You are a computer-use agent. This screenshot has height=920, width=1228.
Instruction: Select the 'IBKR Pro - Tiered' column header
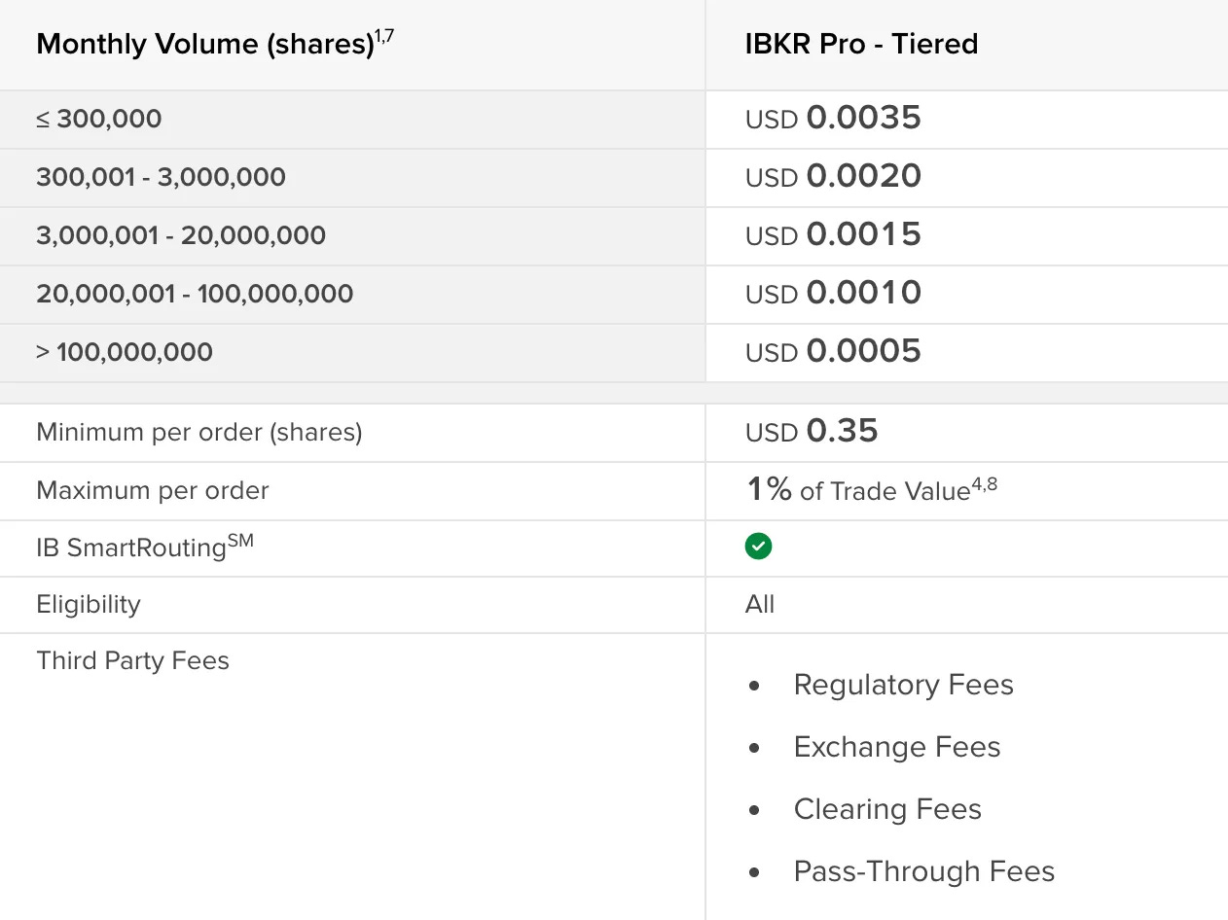coord(861,44)
